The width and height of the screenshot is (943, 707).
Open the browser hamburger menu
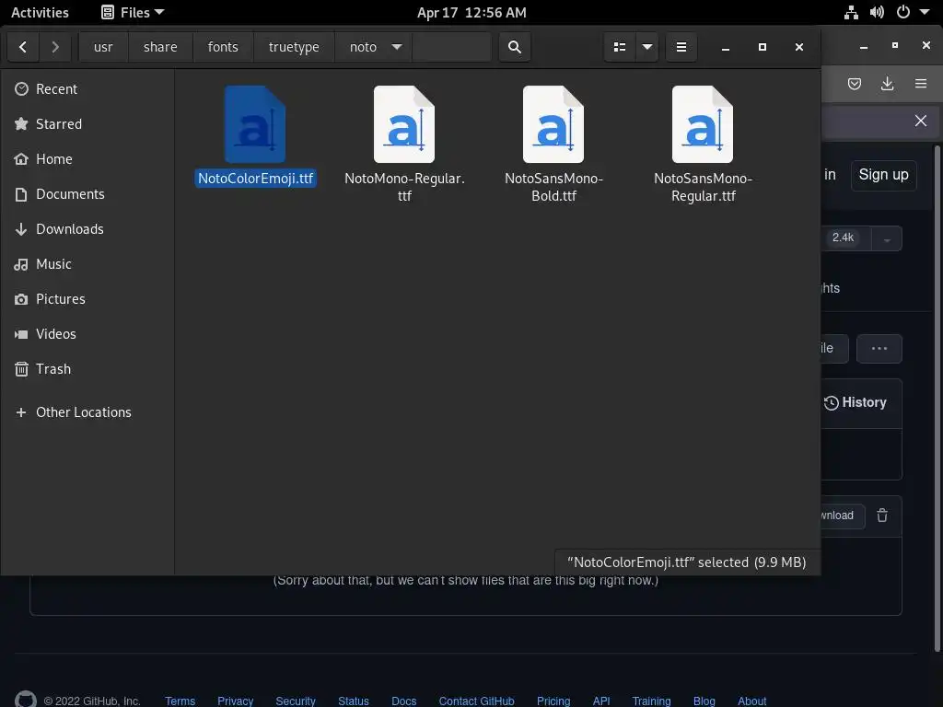[x=921, y=84]
